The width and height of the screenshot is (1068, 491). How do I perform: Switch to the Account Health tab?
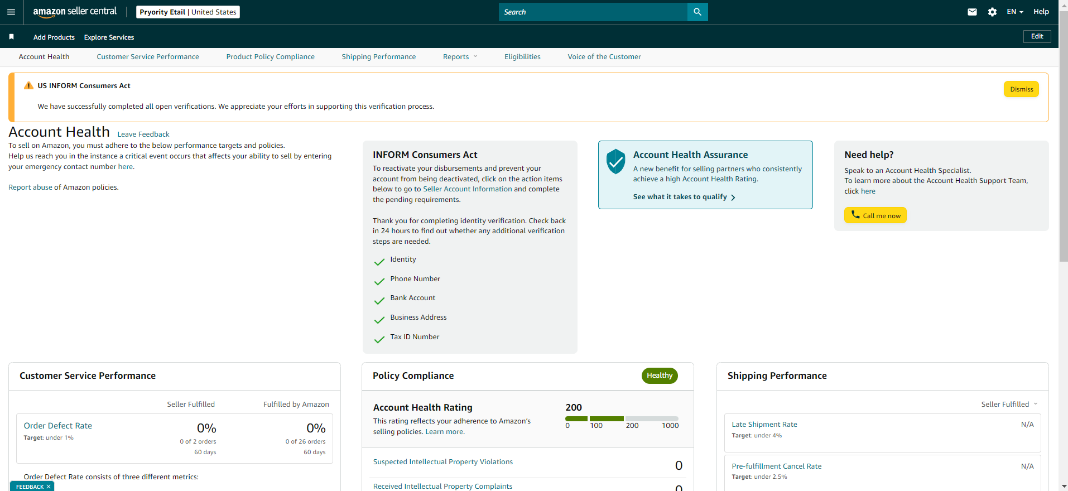pyautogui.click(x=44, y=57)
